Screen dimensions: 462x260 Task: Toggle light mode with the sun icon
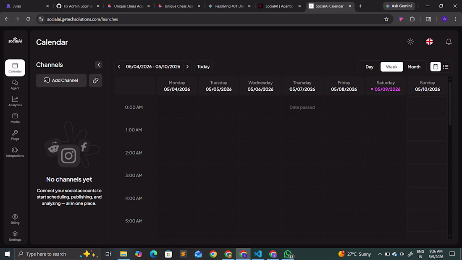[x=410, y=42]
